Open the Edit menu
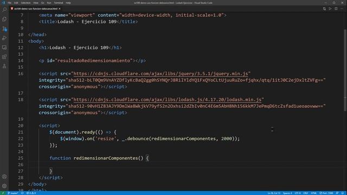The height and width of the screenshot is (195, 347). pyautogui.click(x=16, y=3)
